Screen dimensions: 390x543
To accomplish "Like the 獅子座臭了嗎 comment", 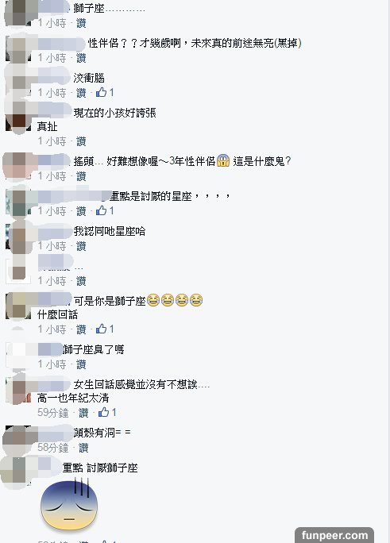I will [x=81, y=364].
